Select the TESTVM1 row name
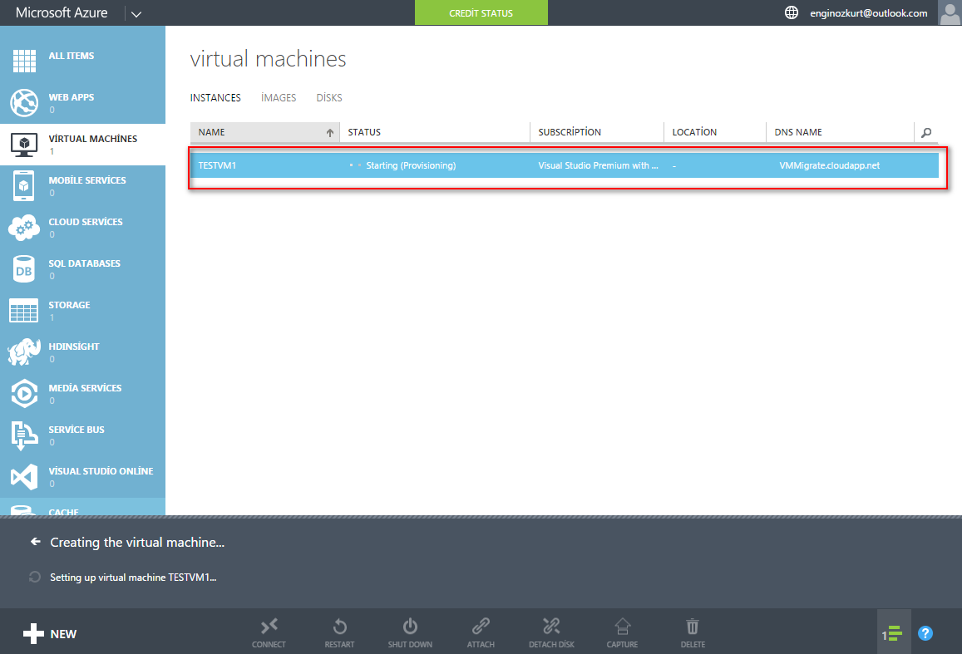This screenshot has height=654, width=962. [217, 165]
